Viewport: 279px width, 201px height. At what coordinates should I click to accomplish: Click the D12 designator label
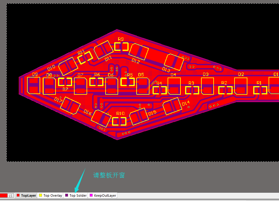pos(135,61)
